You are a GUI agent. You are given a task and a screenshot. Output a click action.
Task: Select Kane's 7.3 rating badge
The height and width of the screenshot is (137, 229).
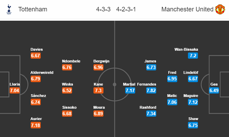(x=98, y=90)
